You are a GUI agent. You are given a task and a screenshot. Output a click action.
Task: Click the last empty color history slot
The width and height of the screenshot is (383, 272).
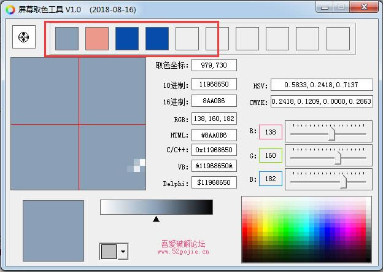click(x=338, y=38)
